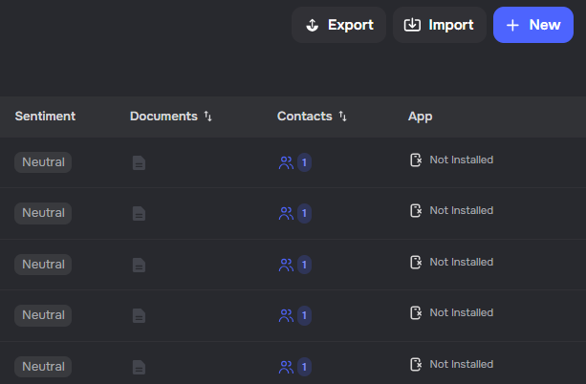Sort by Contacts column arrows
The image size is (586, 384).
click(x=343, y=117)
